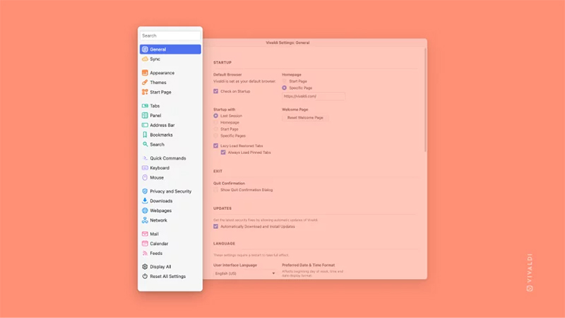The image size is (565, 318).
Task: Click the Network icon in sidebar
Action: pyautogui.click(x=145, y=220)
